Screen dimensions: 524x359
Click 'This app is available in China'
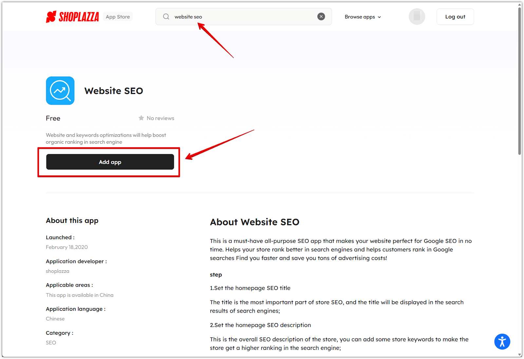[80, 295]
